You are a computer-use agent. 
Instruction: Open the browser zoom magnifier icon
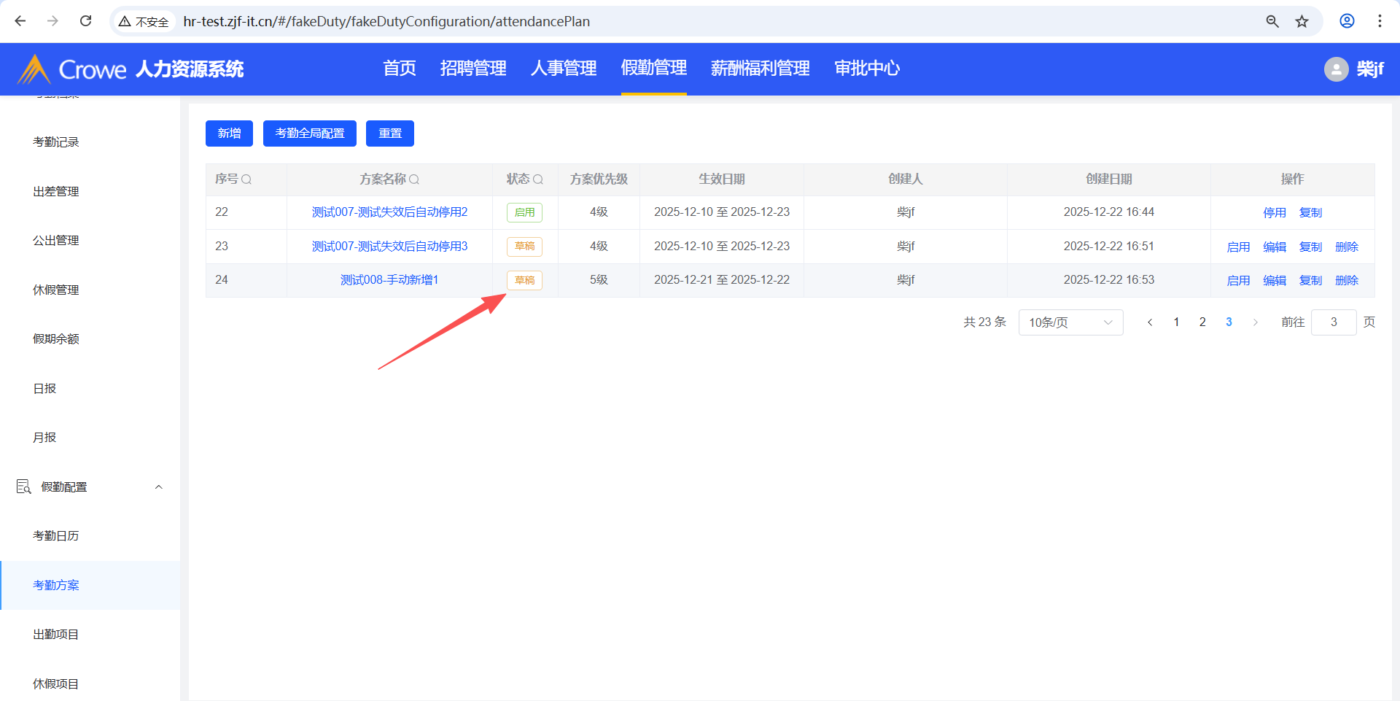click(1272, 21)
